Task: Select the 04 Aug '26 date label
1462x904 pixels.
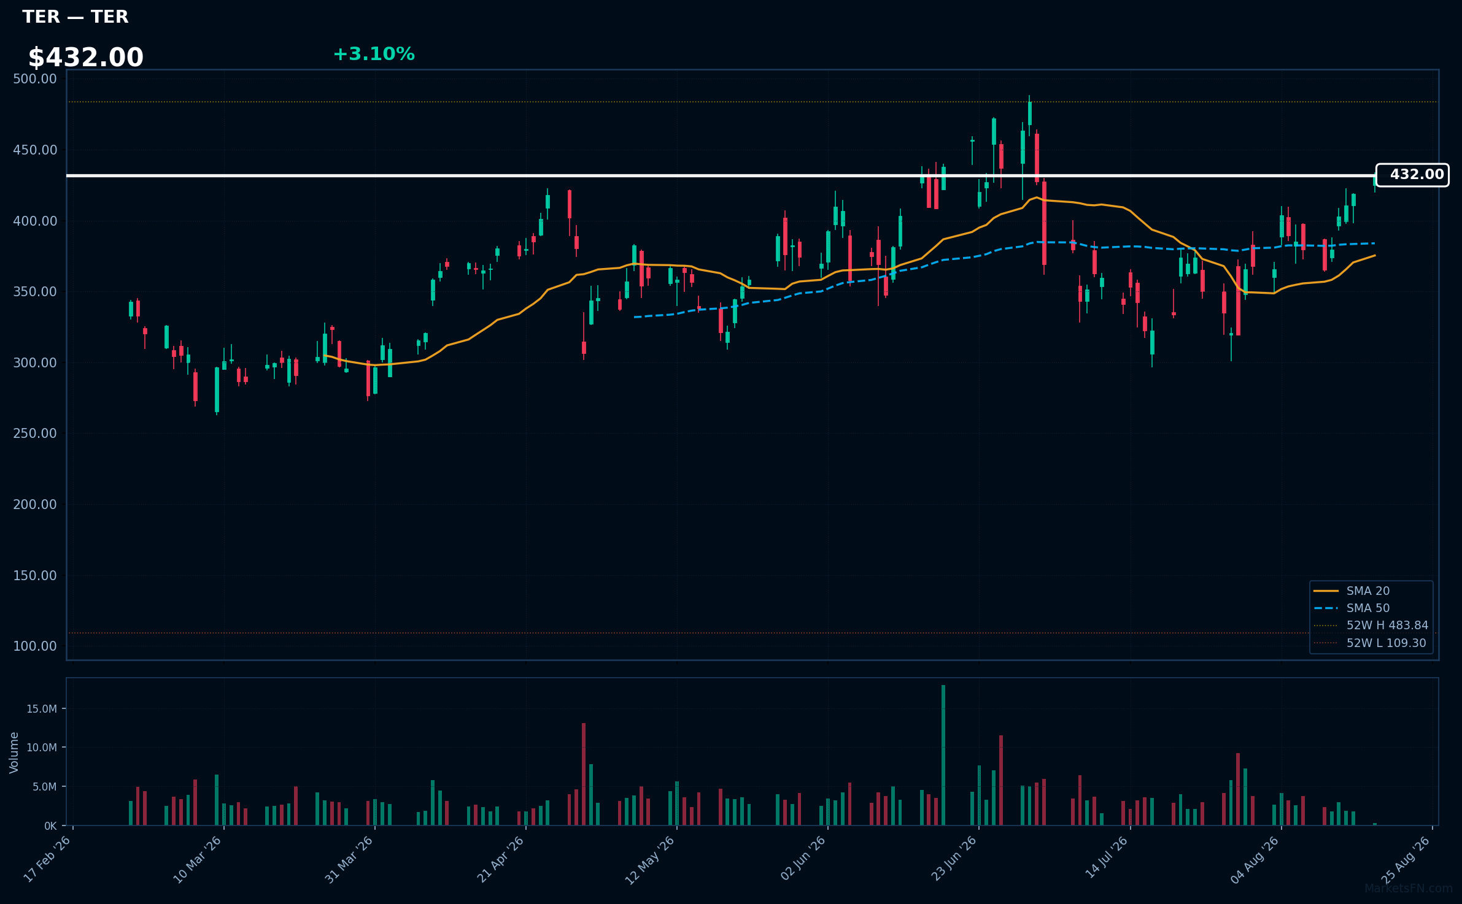Action: click(1256, 859)
